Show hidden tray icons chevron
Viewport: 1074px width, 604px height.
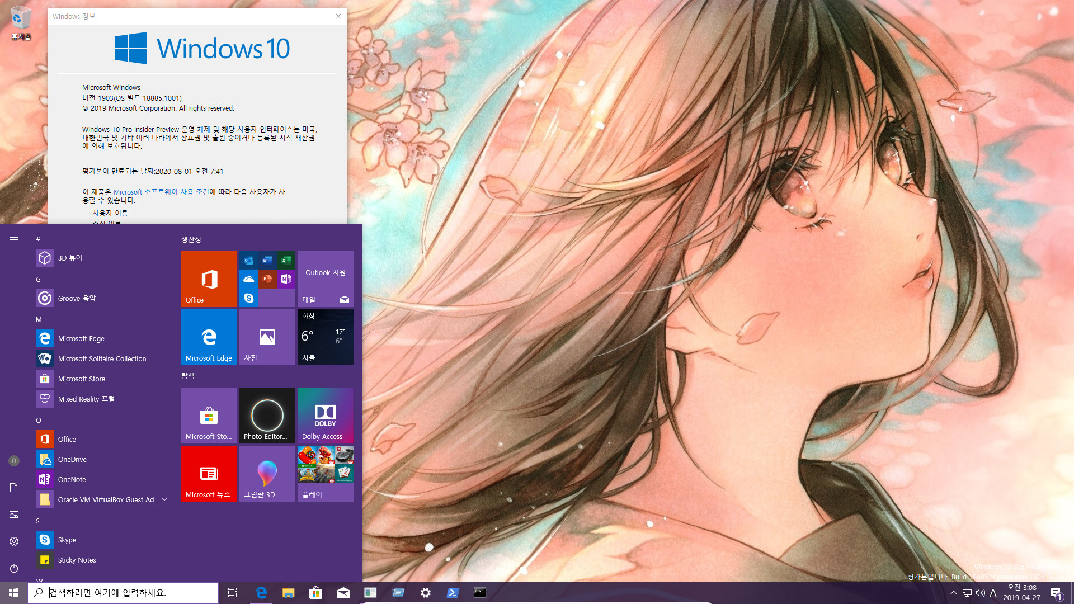click(954, 593)
